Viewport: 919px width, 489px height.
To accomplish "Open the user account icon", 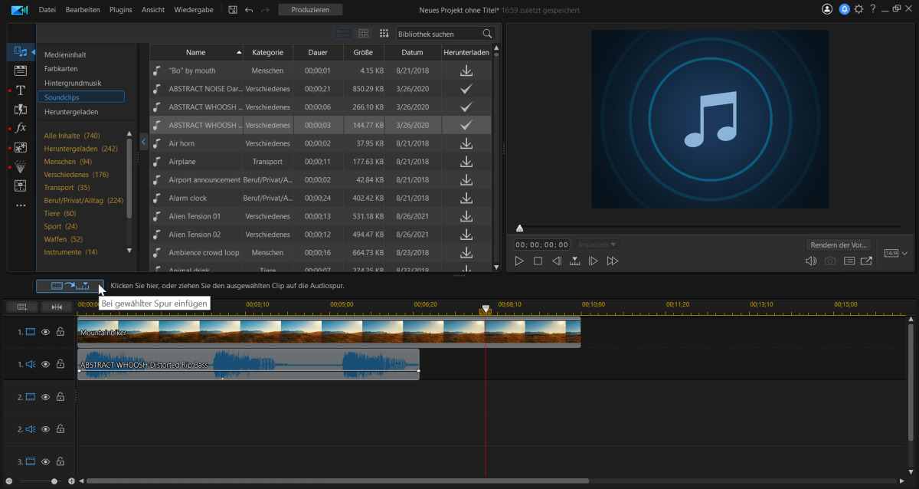I will [827, 10].
